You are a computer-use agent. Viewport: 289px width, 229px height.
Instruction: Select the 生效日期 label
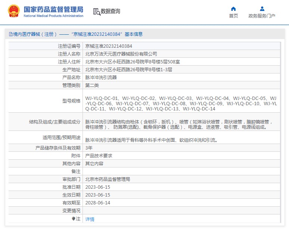(71, 195)
